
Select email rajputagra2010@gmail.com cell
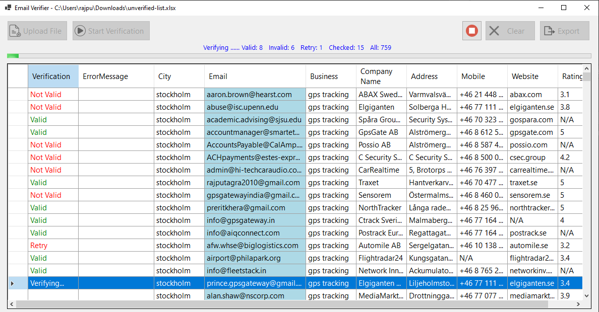(255, 183)
